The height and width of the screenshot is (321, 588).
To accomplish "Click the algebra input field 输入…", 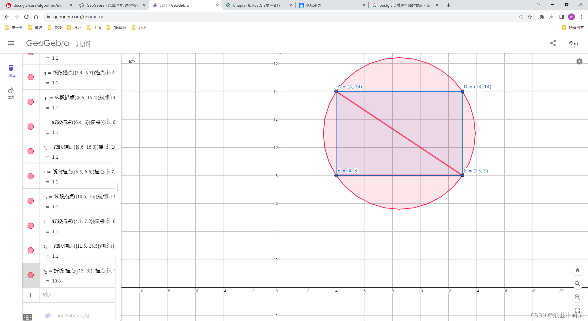I will pyautogui.click(x=78, y=295).
